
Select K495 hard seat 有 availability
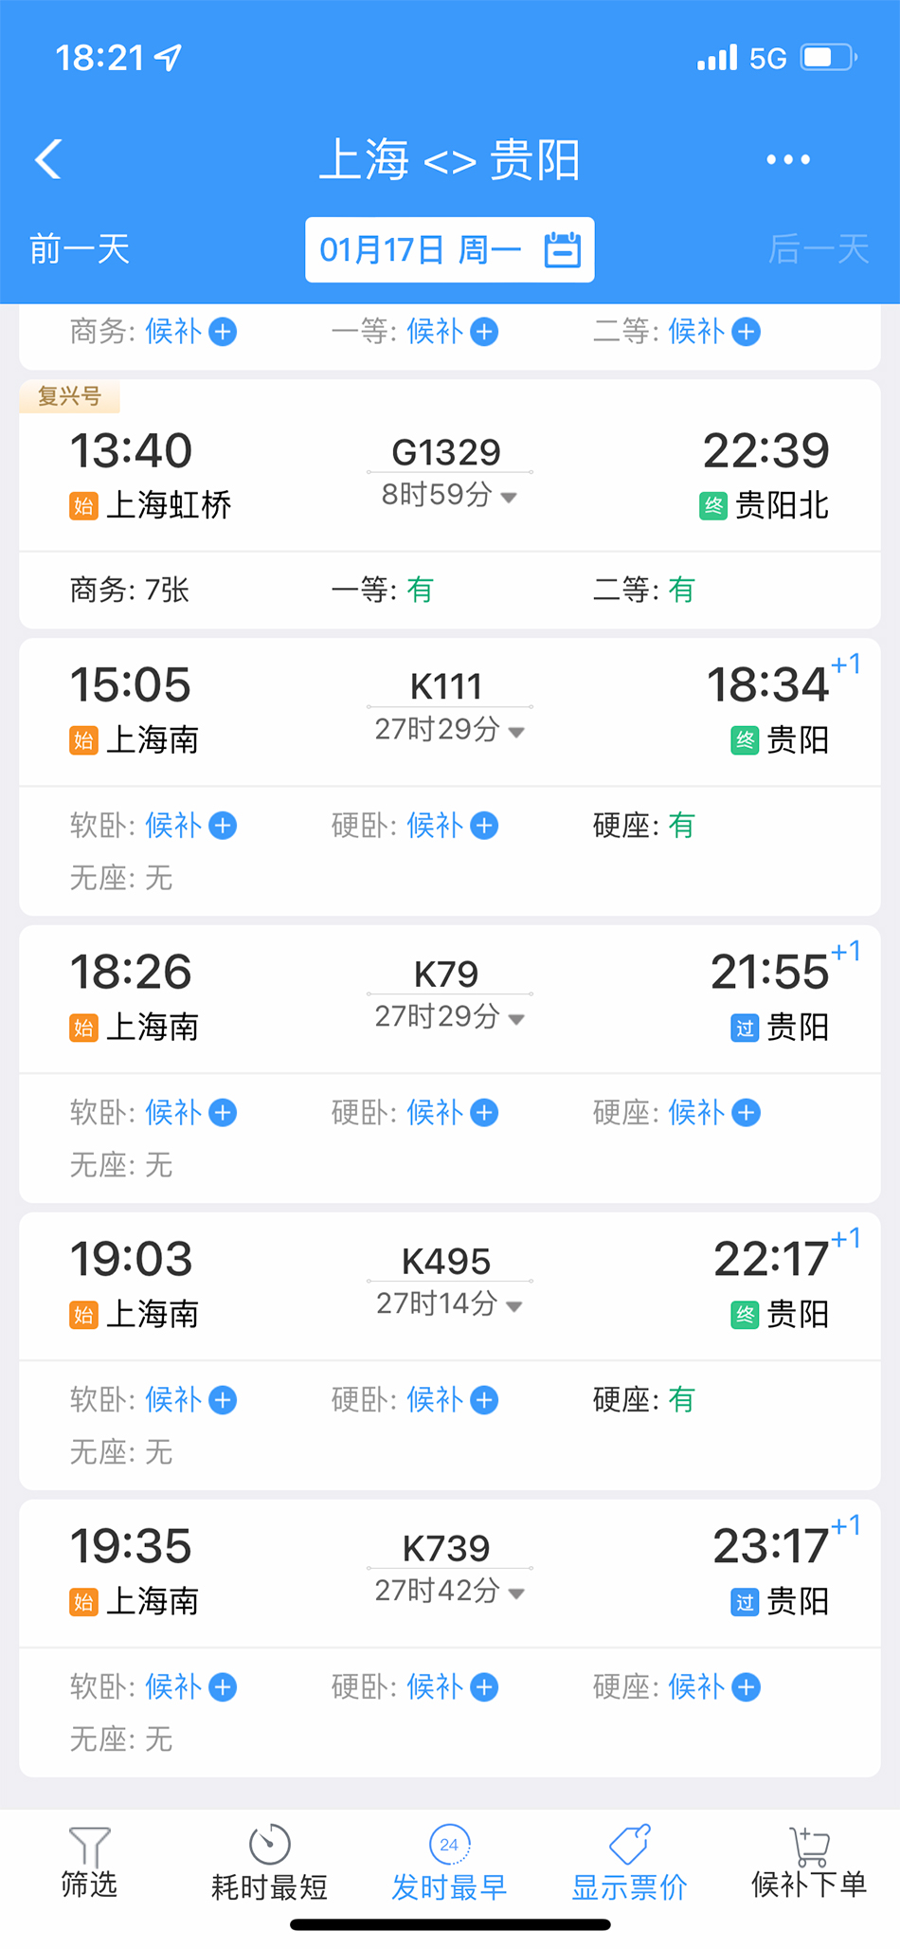681,1399
